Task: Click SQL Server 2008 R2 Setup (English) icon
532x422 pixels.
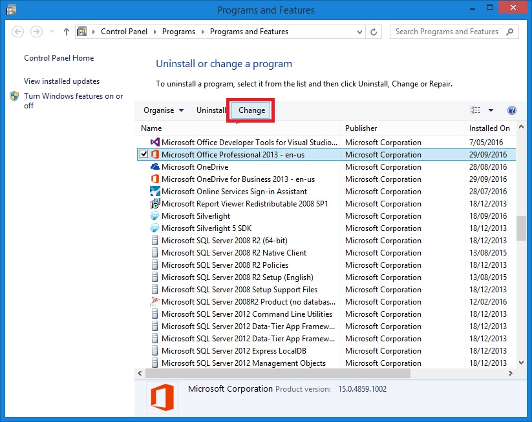Action: tap(154, 277)
